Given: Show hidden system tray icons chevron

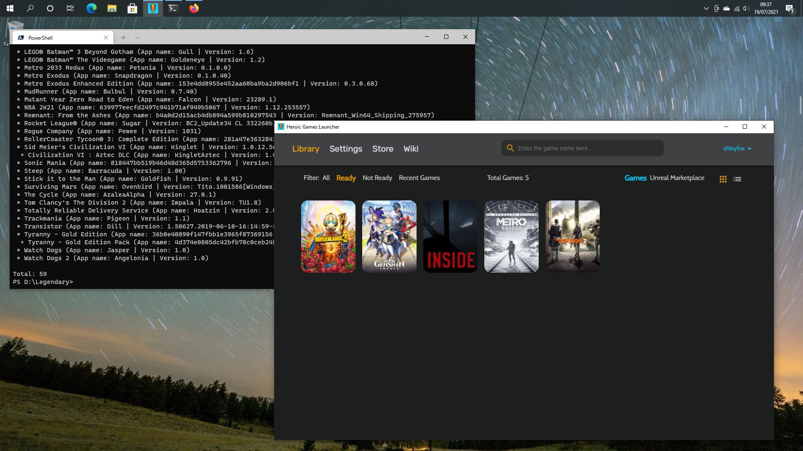Looking at the screenshot, I should [x=706, y=8].
